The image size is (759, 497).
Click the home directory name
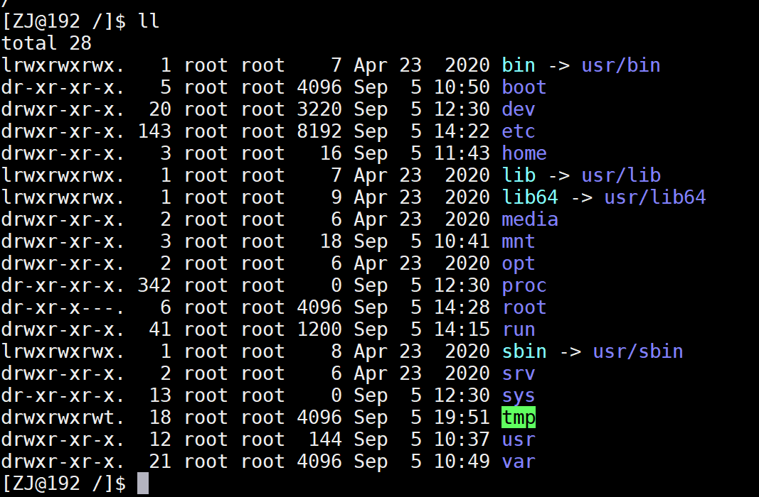524,153
